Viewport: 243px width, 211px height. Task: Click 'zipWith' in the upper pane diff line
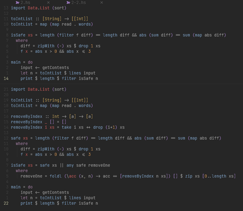click(x=46, y=46)
